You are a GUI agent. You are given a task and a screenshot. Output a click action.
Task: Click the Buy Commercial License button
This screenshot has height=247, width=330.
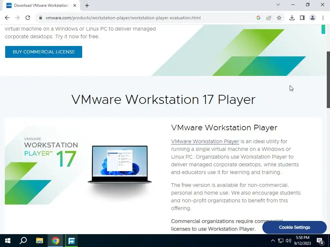point(44,52)
